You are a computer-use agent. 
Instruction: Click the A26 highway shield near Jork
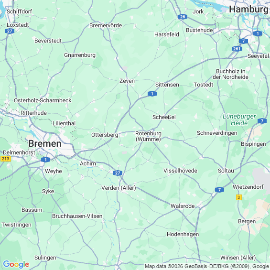click(183, 17)
